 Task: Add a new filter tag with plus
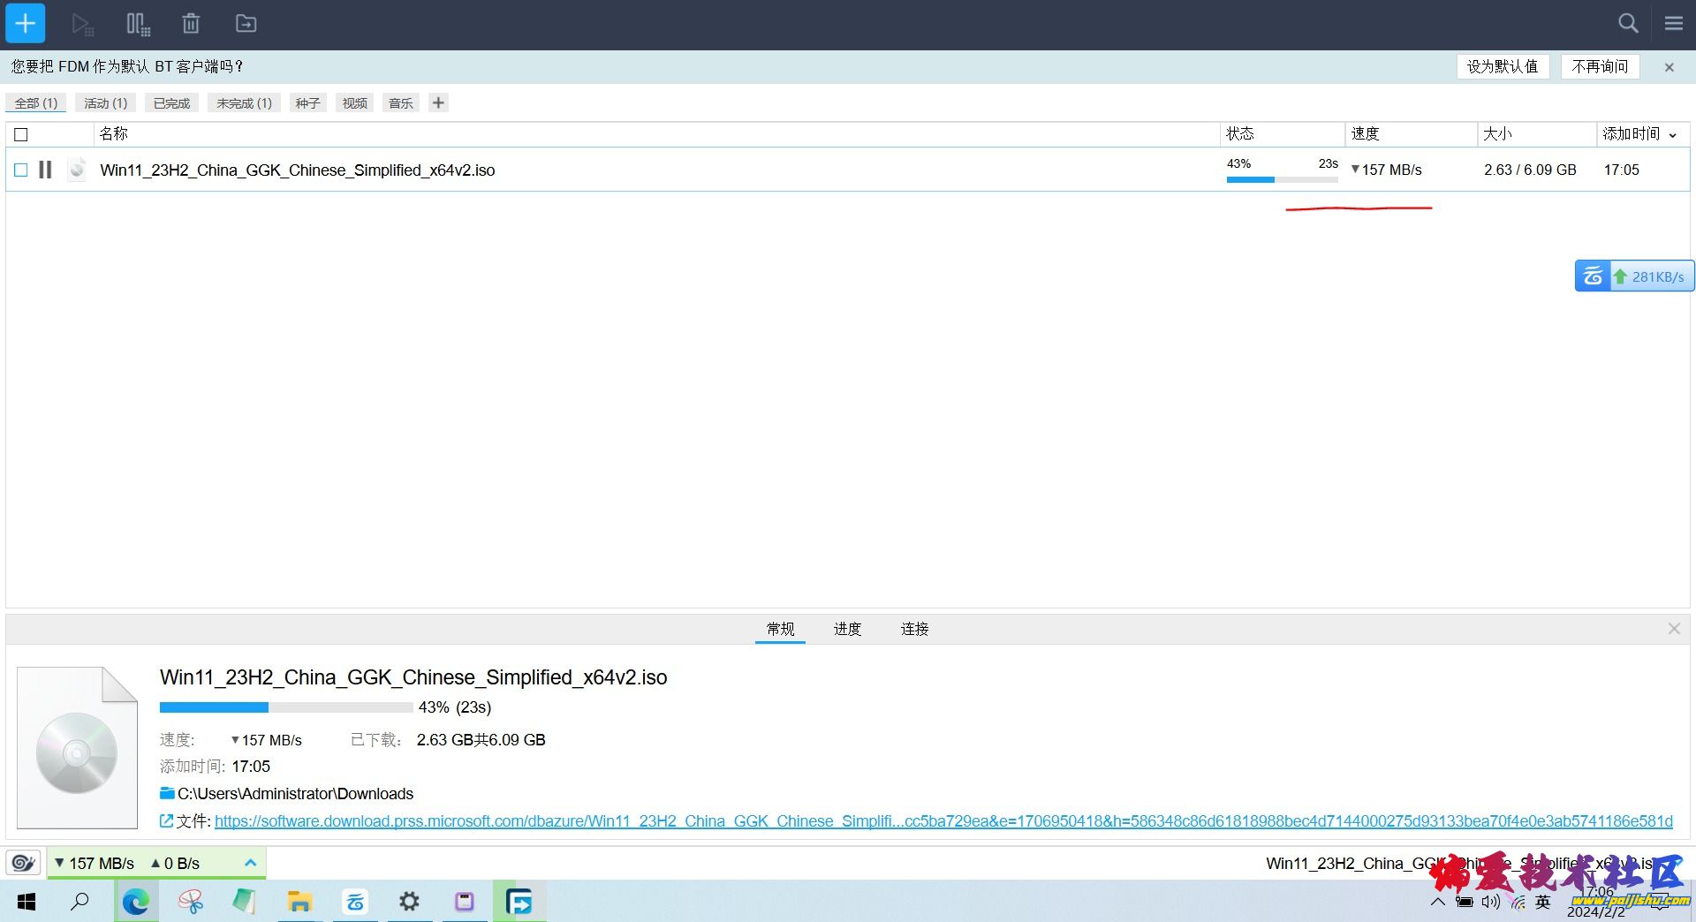(x=438, y=102)
